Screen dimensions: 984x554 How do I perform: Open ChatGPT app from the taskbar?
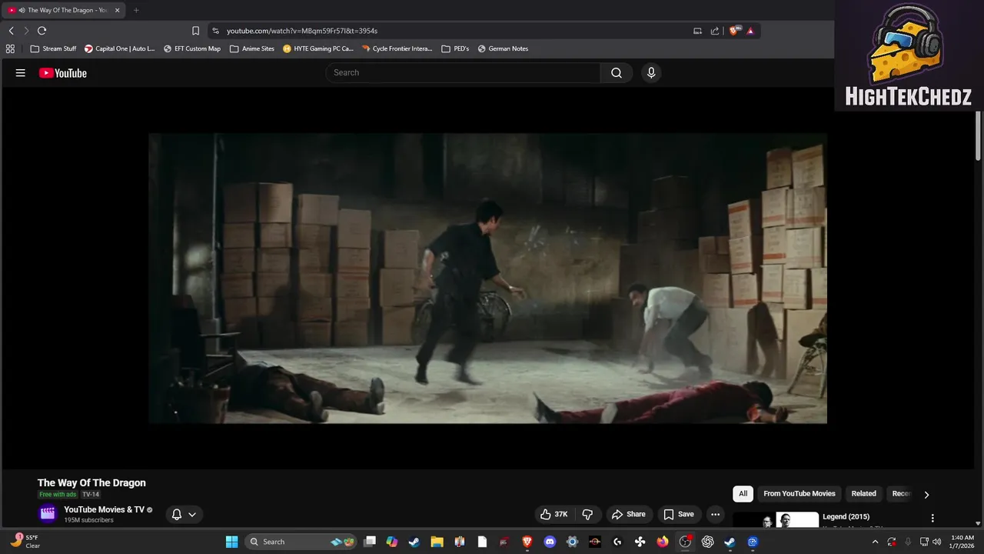pos(707,542)
